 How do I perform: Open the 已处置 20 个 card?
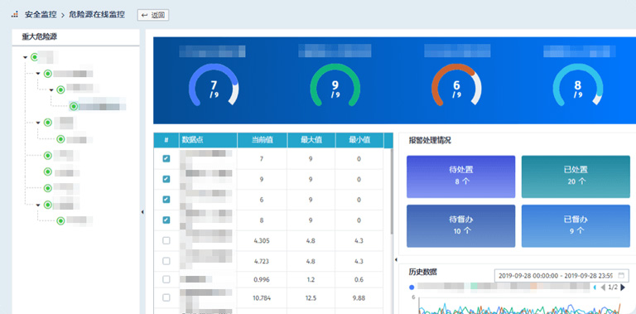[576, 176]
